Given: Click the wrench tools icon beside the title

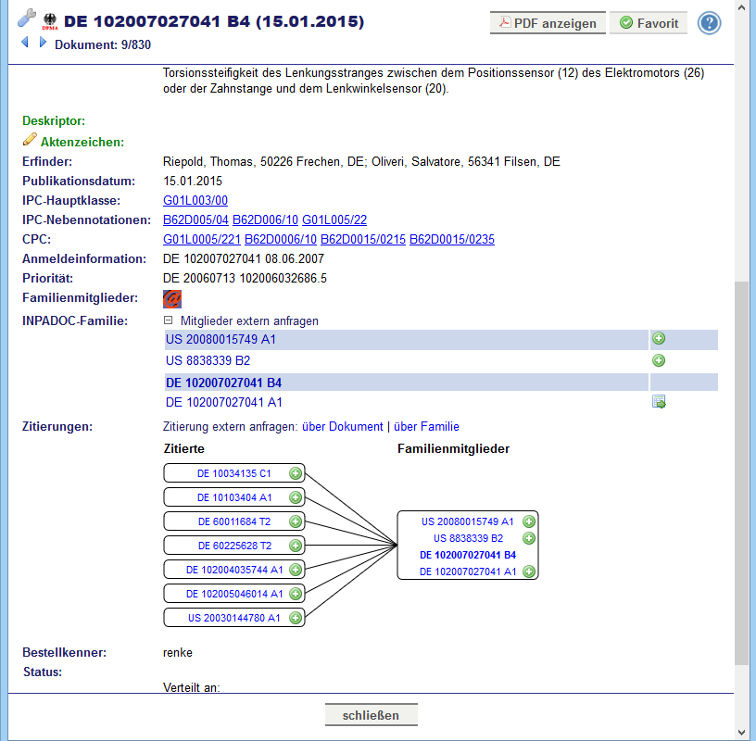Looking at the screenshot, I should click(27, 18).
